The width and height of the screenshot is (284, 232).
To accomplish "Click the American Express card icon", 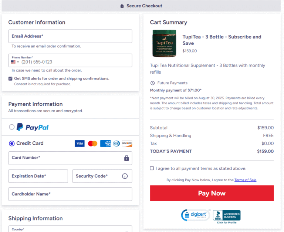I will pyautogui.click(x=105, y=144).
